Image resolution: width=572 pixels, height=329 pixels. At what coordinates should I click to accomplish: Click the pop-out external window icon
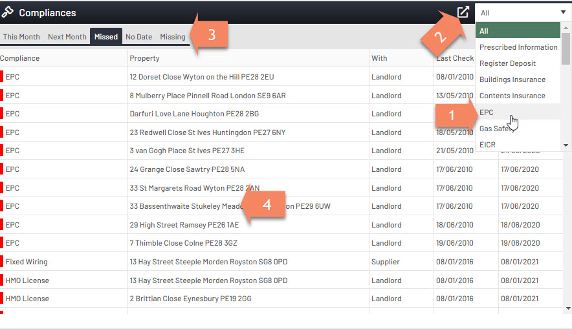coord(463,12)
